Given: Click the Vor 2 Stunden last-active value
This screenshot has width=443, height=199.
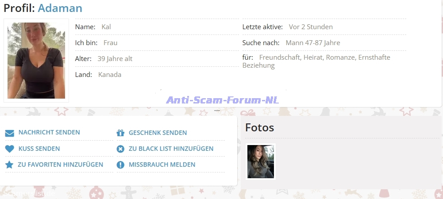Looking at the screenshot, I should (311, 27).
